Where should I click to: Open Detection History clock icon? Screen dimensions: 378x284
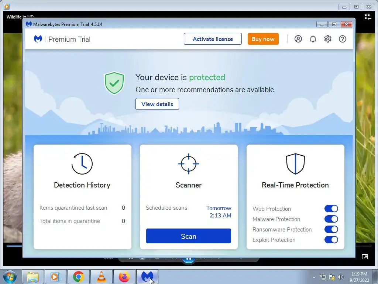point(82,164)
